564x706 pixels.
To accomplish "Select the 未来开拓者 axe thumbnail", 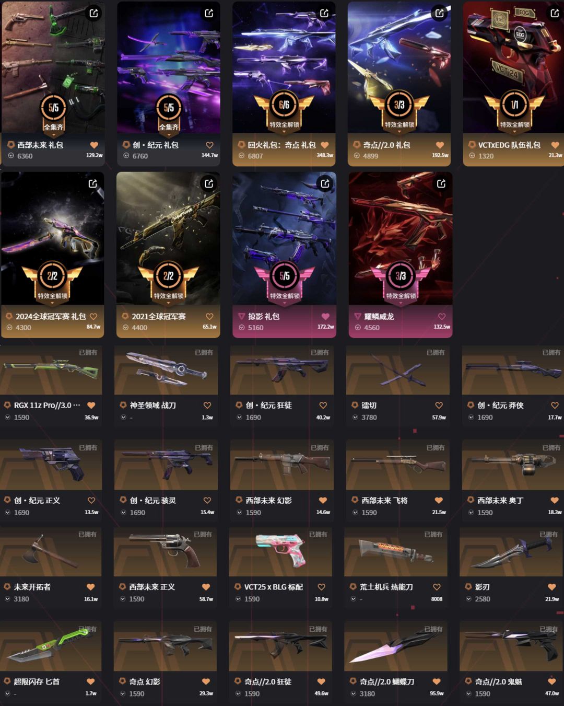I will [51, 551].
